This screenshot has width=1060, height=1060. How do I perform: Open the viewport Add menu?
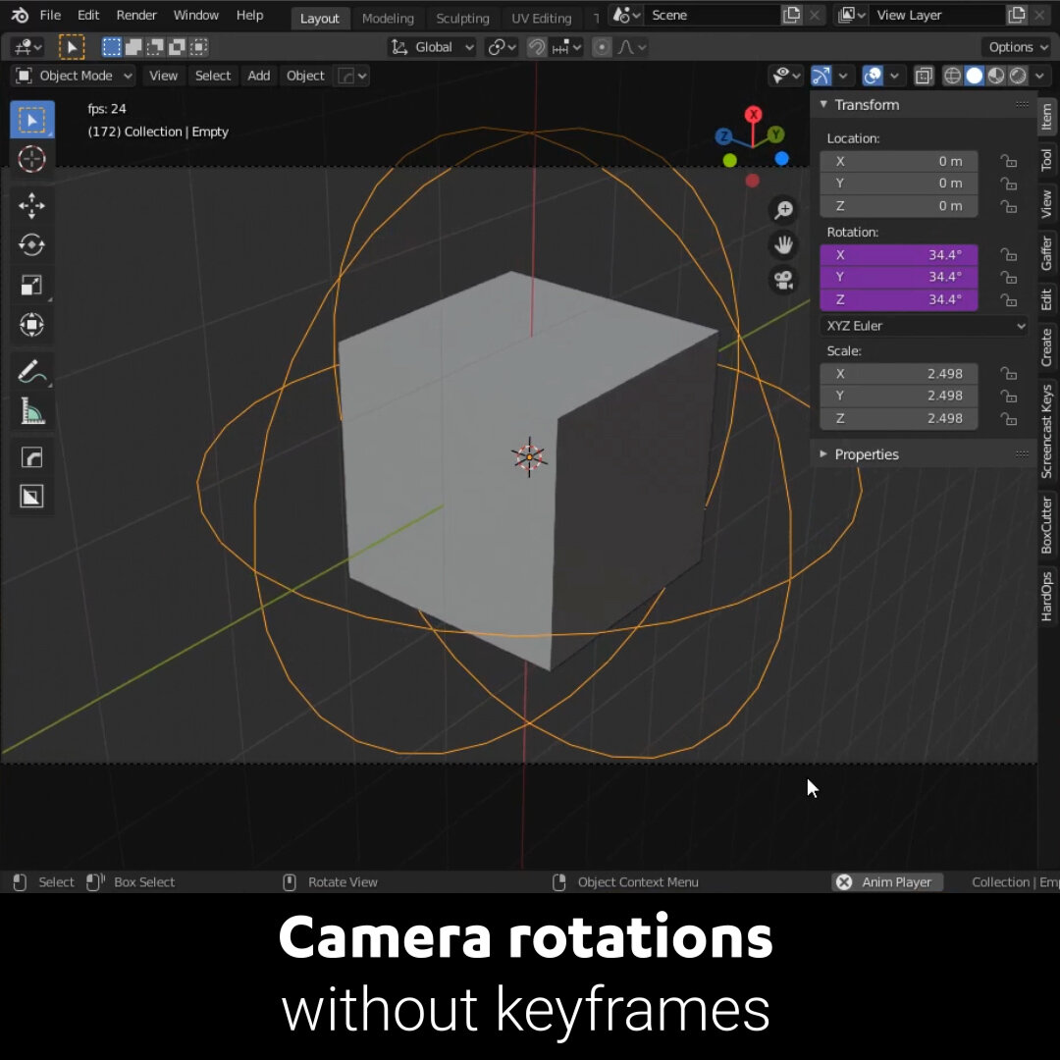(258, 76)
